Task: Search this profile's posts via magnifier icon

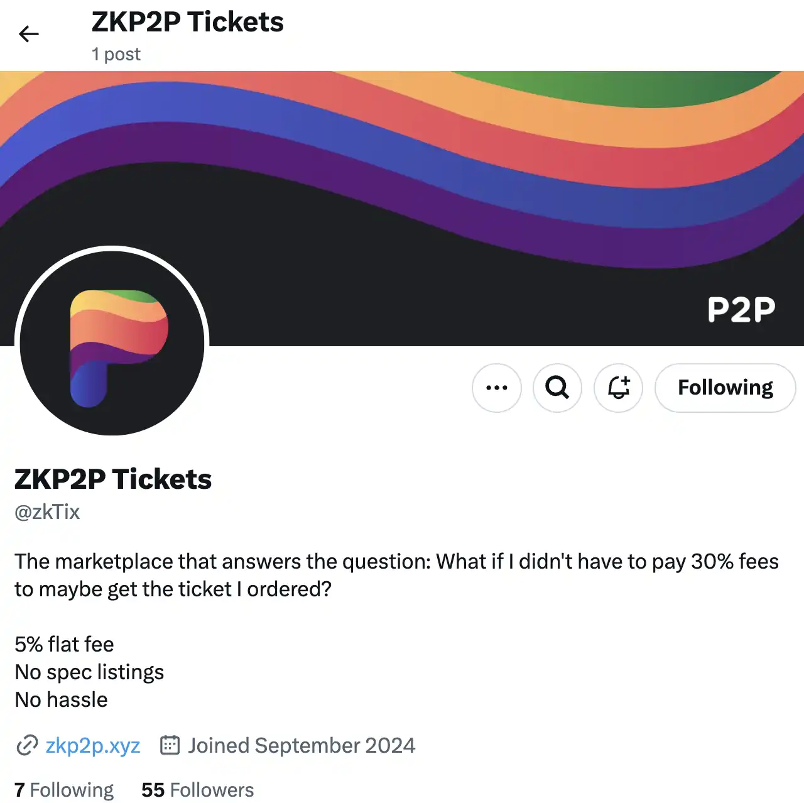Action: tap(557, 388)
